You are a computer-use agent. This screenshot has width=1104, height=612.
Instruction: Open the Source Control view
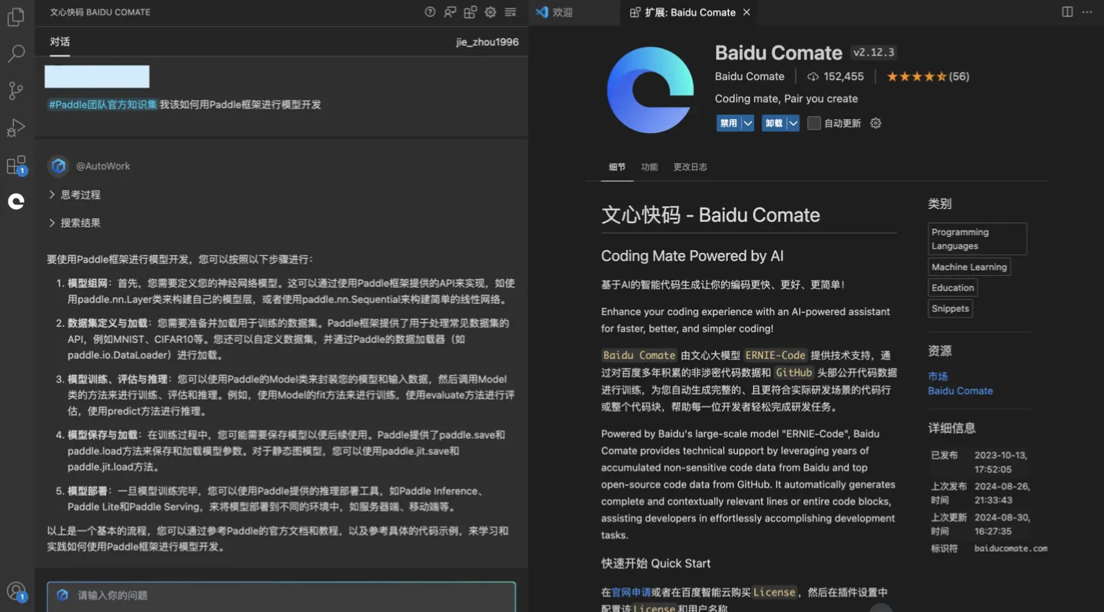tap(15, 89)
